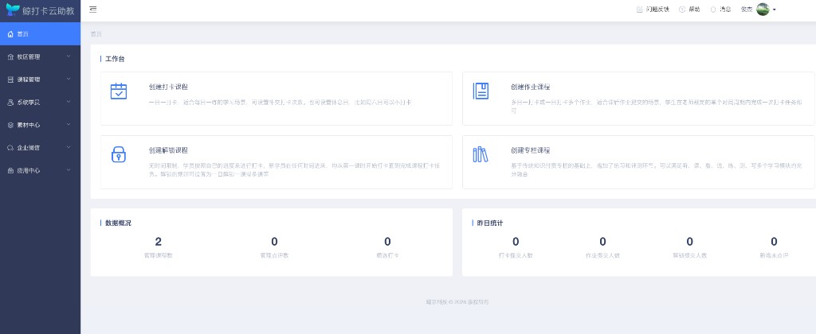Click the 创建作业课程 card title
This screenshot has width=816, height=334.
(x=530, y=87)
